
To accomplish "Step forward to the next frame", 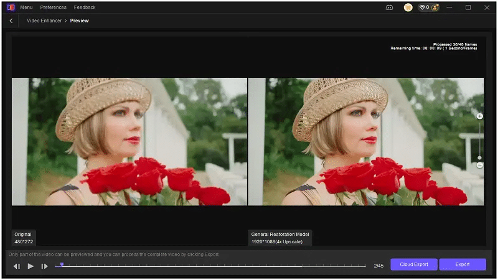I will point(44,266).
